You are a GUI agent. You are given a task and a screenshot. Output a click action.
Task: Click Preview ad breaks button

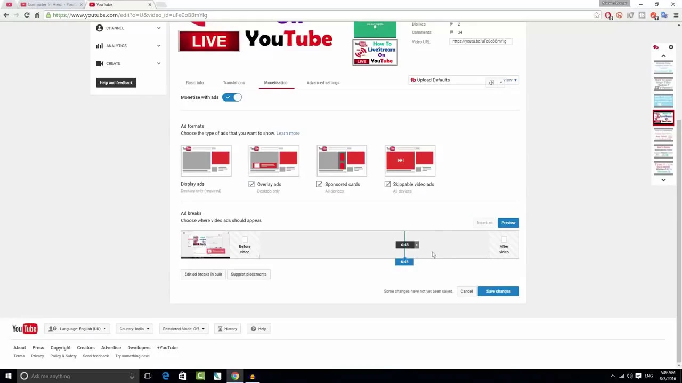click(x=508, y=223)
